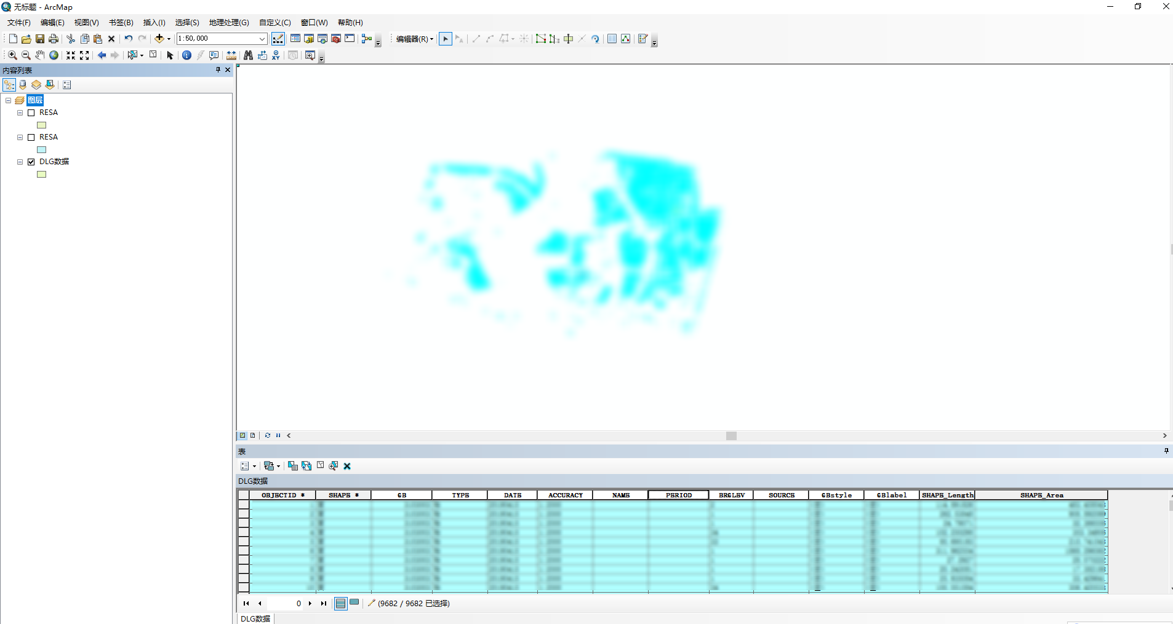The width and height of the screenshot is (1173, 624).
Task: Open the Add Data dropdown arrow
Action: click(x=169, y=39)
